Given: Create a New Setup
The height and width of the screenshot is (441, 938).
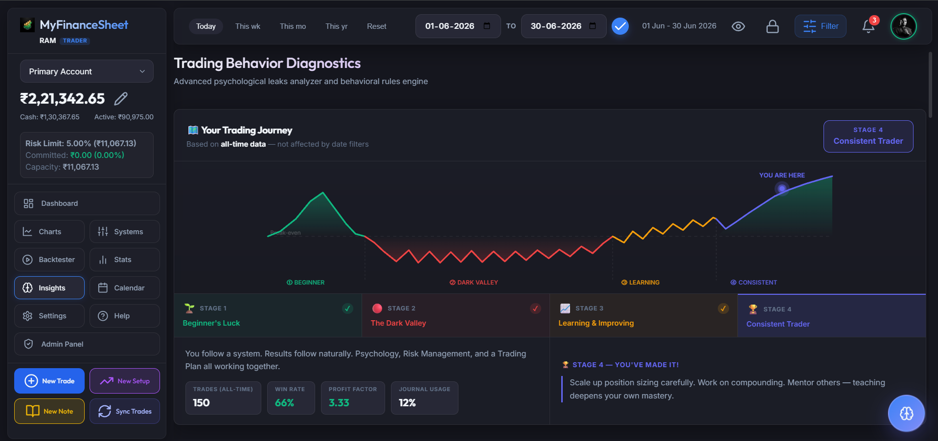Looking at the screenshot, I should tap(125, 381).
